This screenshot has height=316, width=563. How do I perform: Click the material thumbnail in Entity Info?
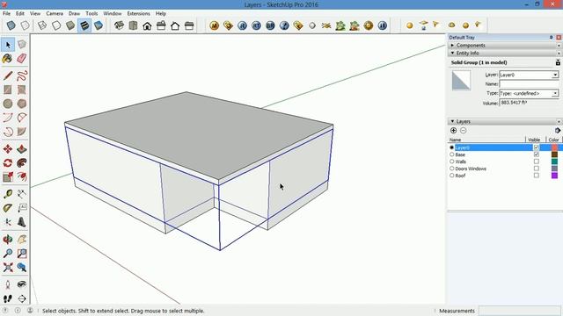point(461,80)
